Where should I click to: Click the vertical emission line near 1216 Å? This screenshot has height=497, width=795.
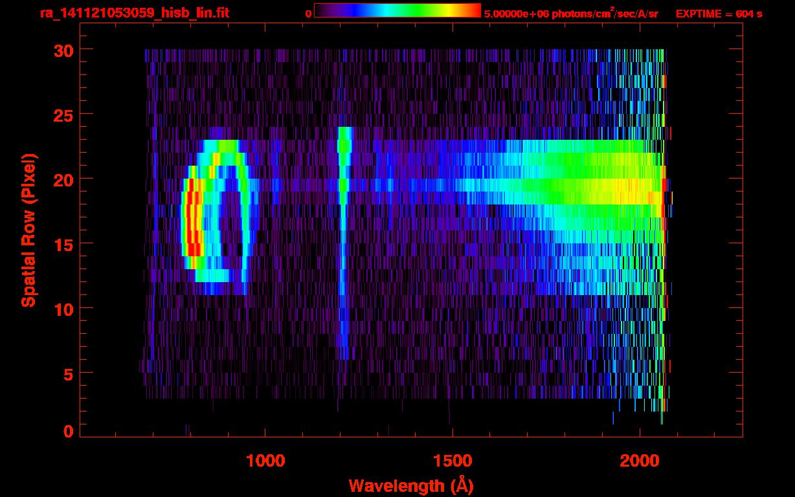tap(343, 243)
